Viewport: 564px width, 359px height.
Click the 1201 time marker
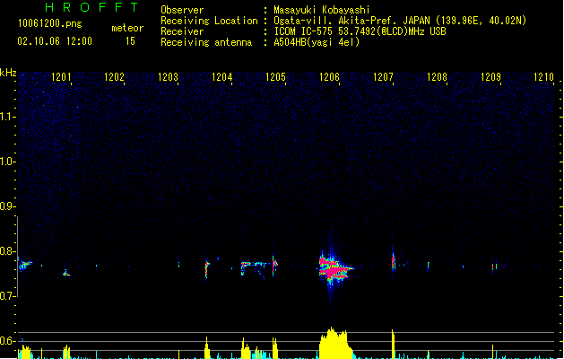(x=61, y=77)
